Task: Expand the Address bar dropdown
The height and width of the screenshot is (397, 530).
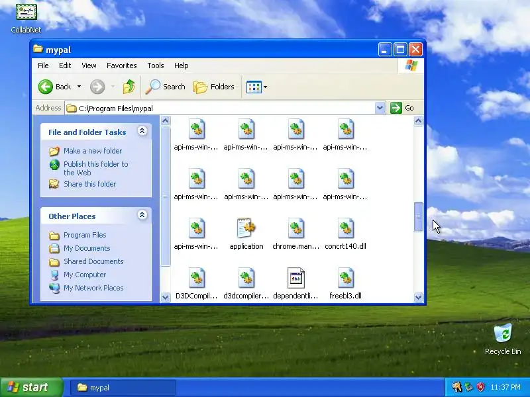Action: (380, 108)
